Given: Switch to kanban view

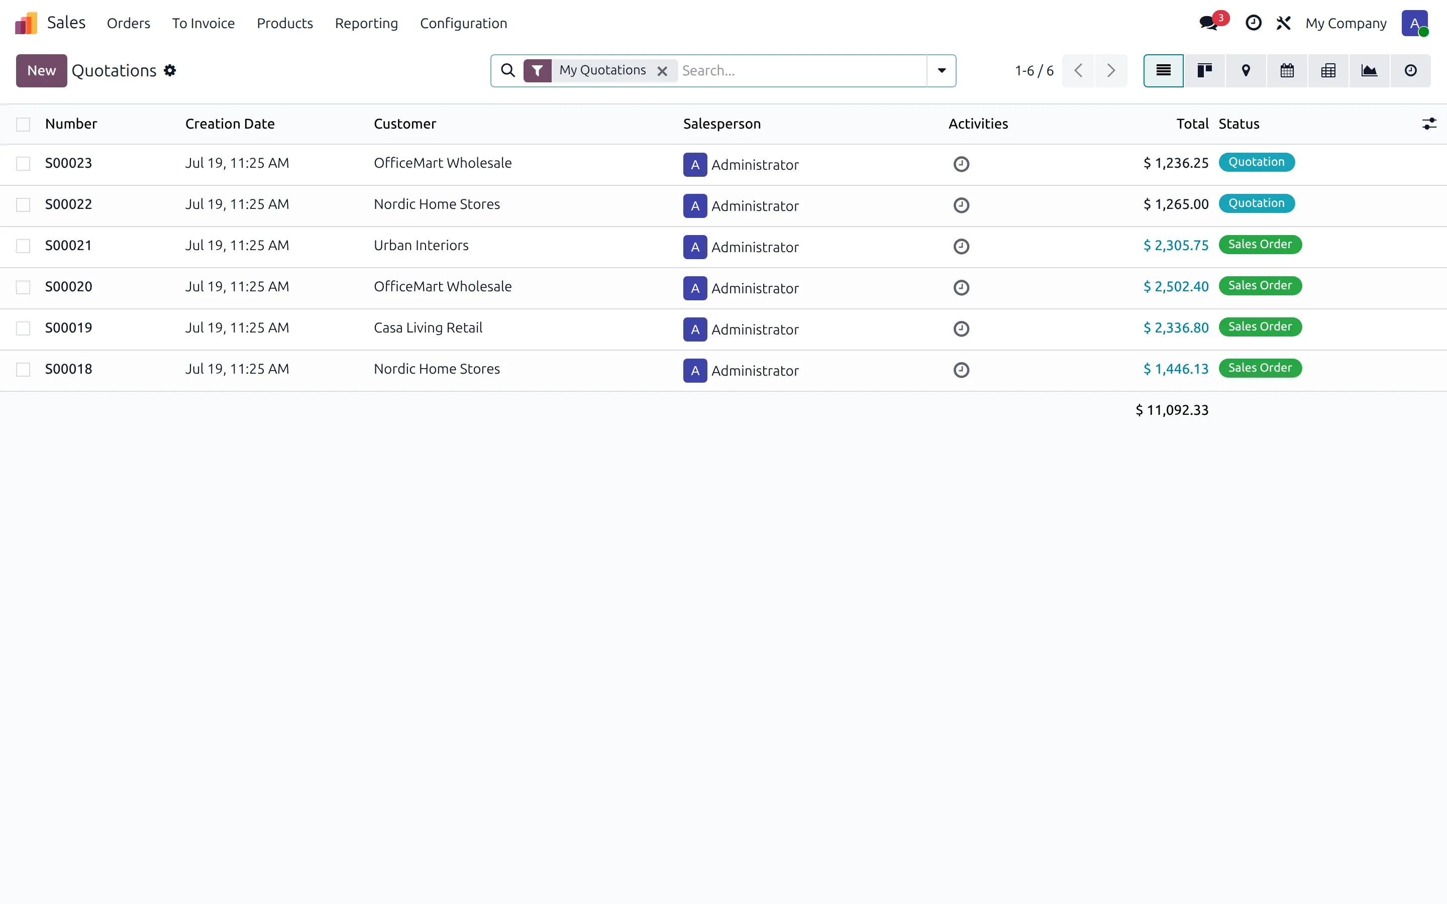Looking at the screenshot, I should [x=1204, y=70].
